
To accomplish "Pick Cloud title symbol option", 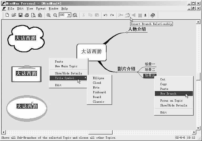I will coord(99,83).
